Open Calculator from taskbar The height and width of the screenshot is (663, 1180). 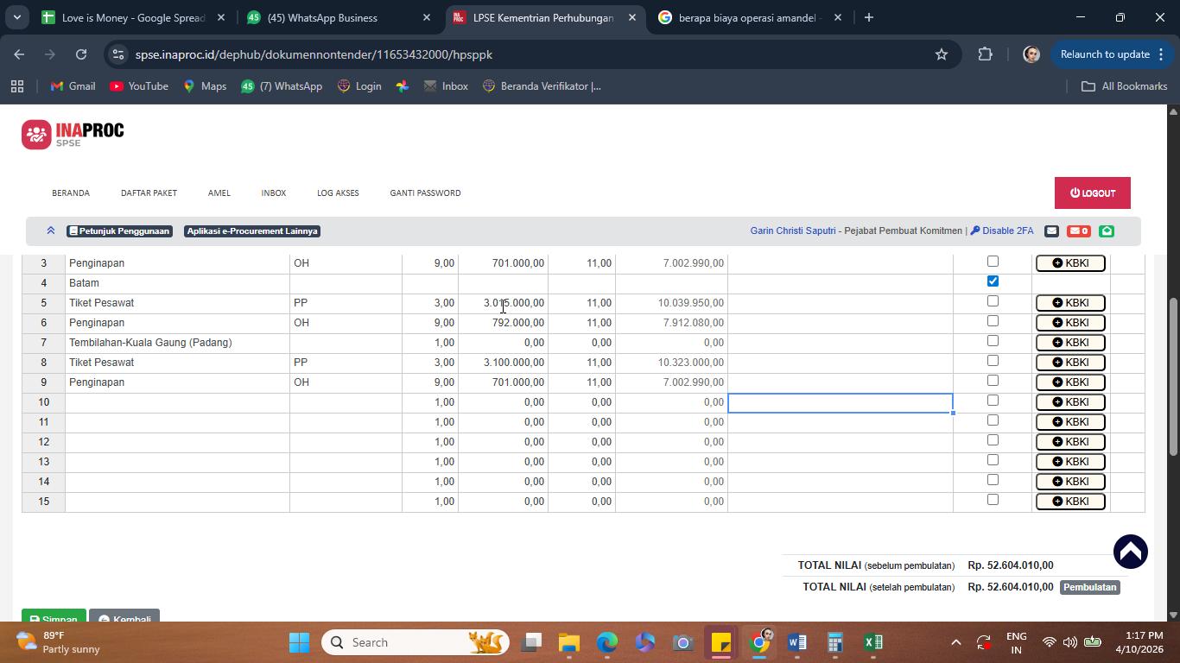(x=834, y=642)
